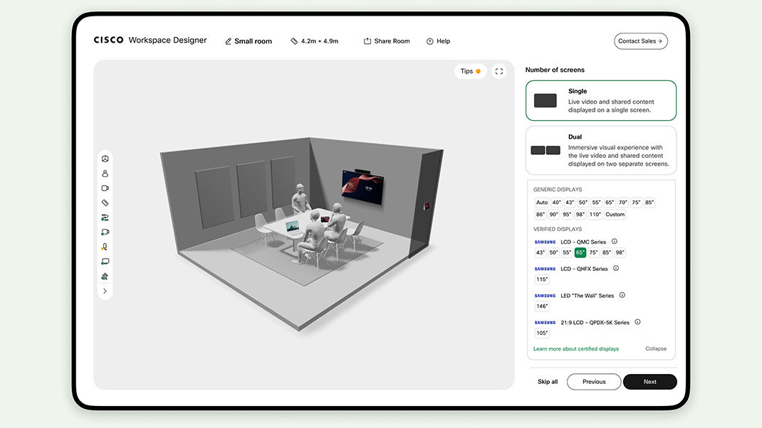Viewport: 762px width, 428px height.
Task: Click info icon next to LCD - QMC Series
Action: pos(615,242)
